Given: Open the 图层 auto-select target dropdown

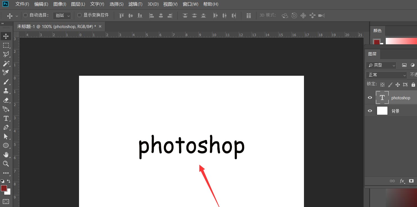Looking at the screenshot, I should 62,16.
